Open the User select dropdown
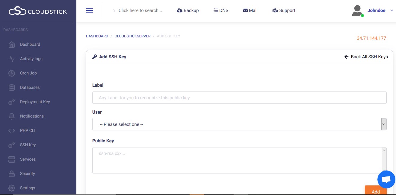 coord(239,124)
